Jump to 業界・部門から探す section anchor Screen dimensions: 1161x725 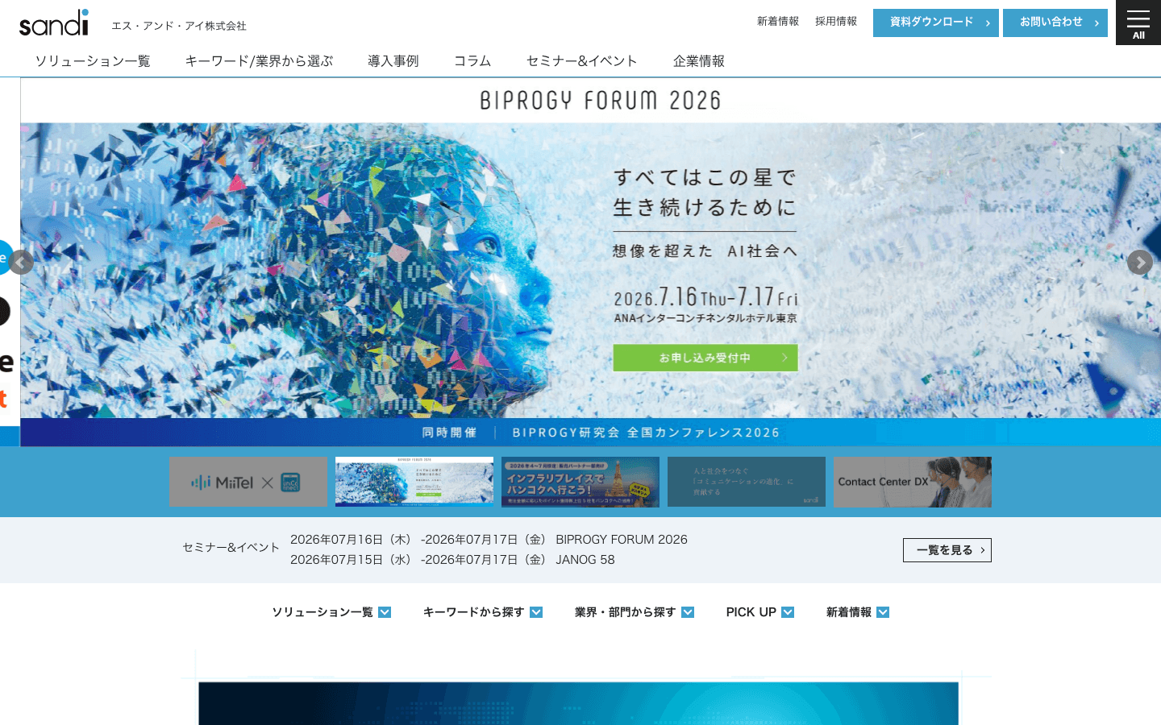[635, 612]
